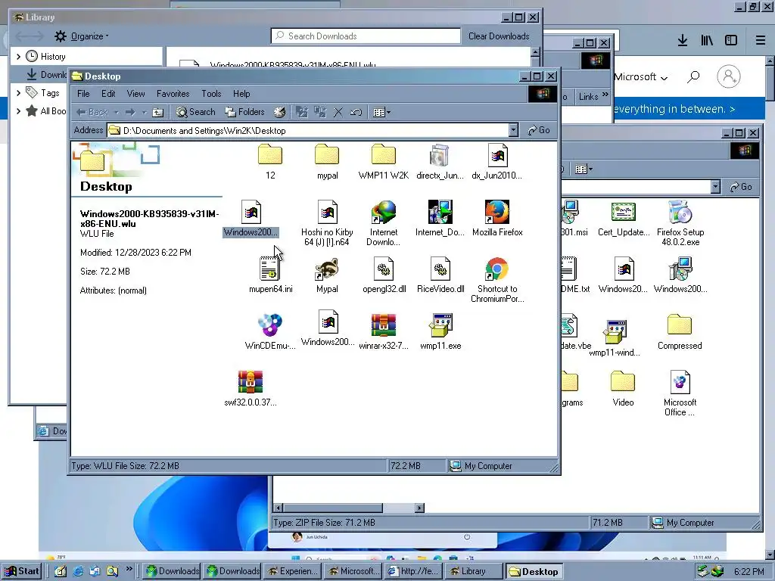Expand the quick launch overflow chevron
775x581 pixels.
coord(129,569)
